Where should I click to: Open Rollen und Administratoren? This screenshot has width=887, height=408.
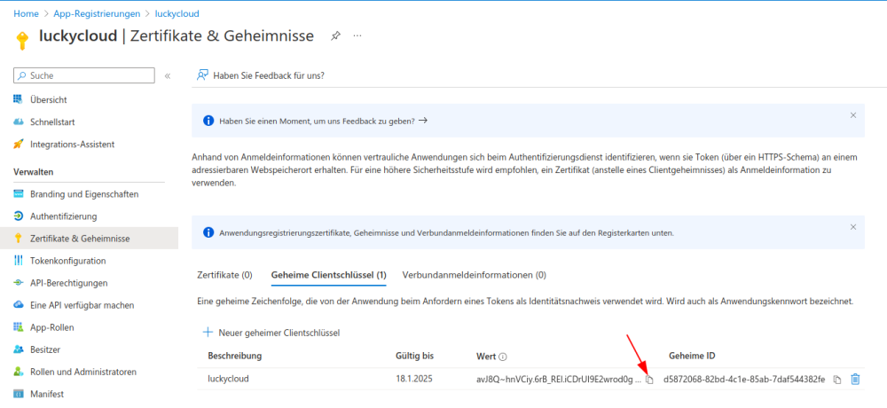pos(83,372)
